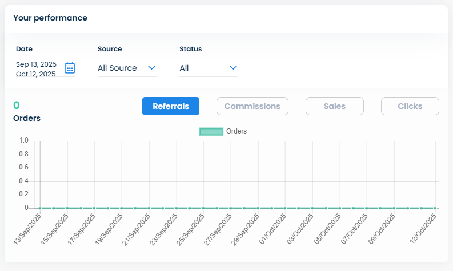Switch to the Commissions tab
This screenshot has height=271, width=453.
252,106
